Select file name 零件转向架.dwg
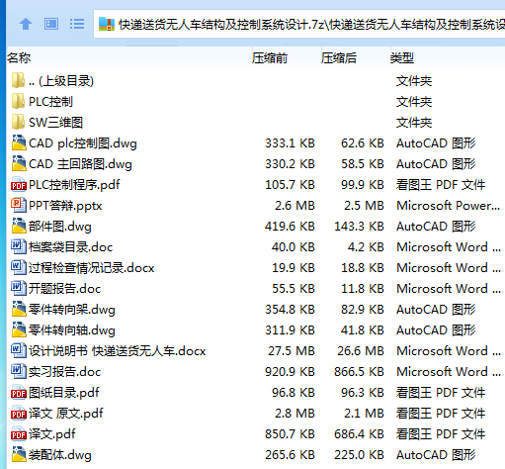This screenshot has height=469, width=505. tap(72, 310)
